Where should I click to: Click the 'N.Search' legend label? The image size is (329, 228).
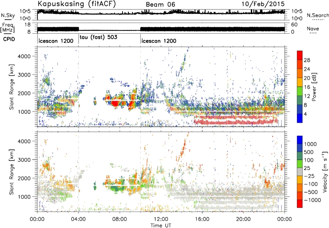pos(317,15)
